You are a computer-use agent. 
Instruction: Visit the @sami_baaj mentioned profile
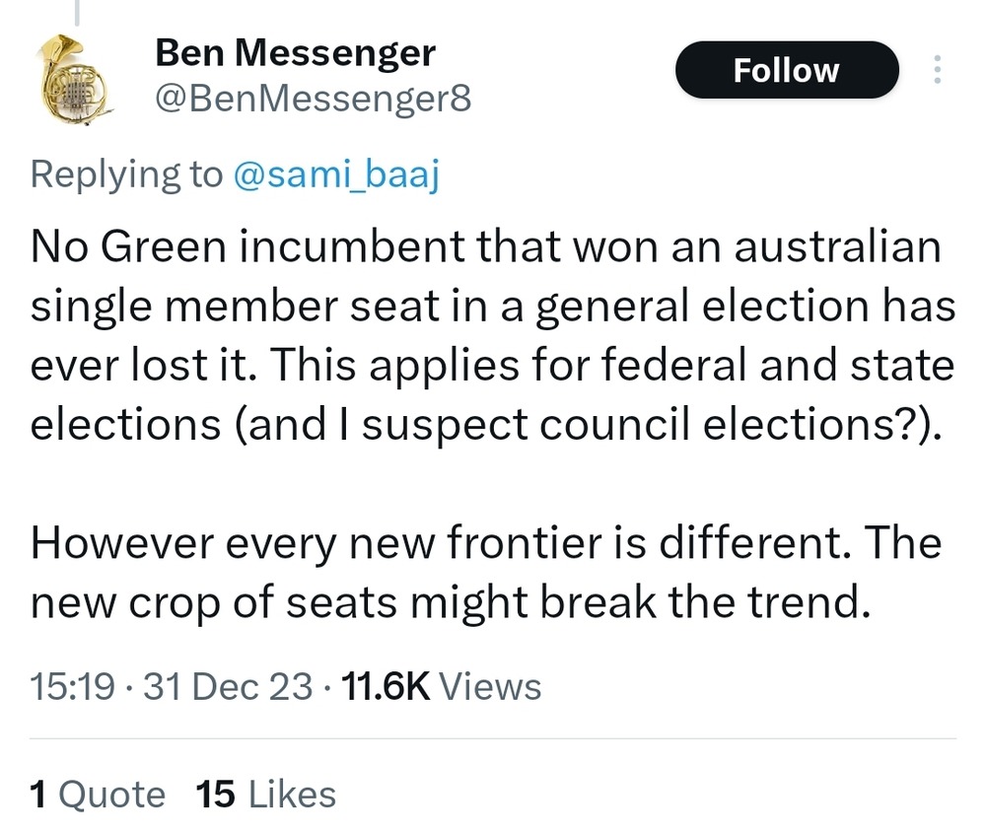(335, 174)
